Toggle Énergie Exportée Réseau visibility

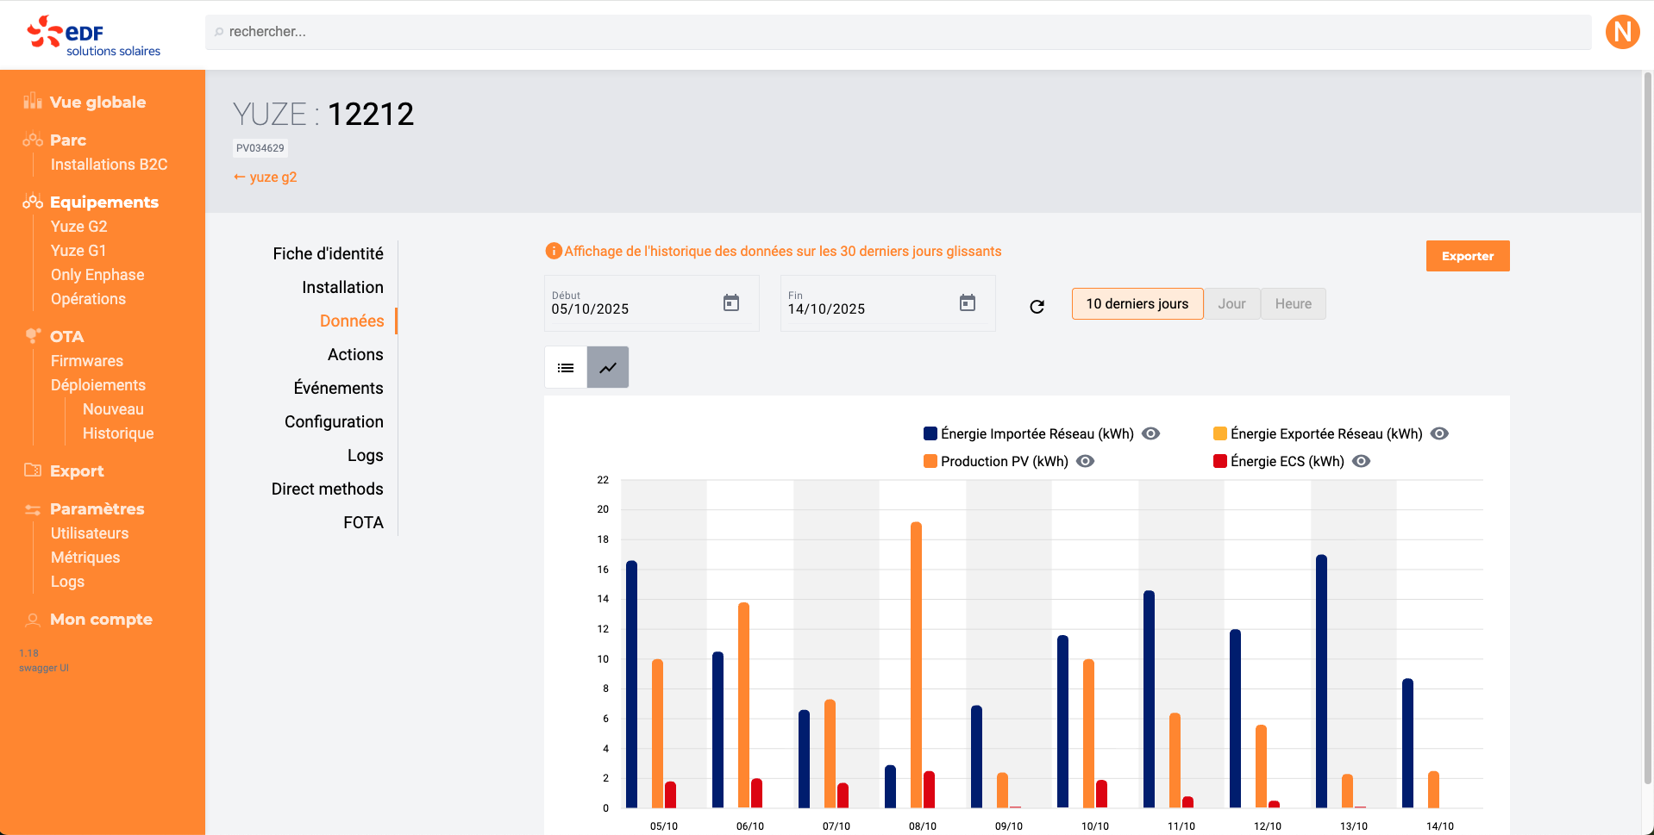tap(1439, 433)
